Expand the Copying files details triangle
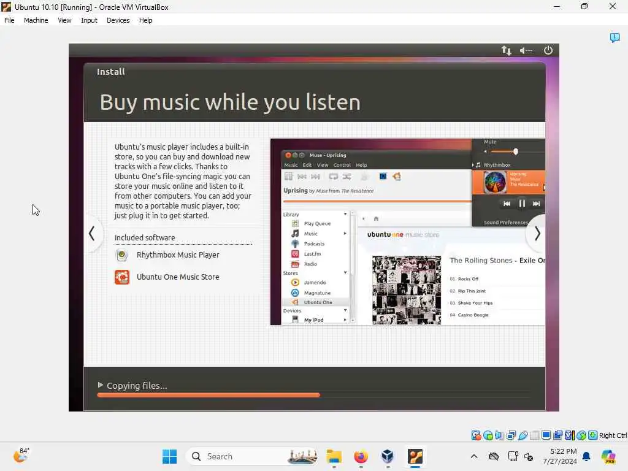The width and height of the screenshot is (628, 471). [100, 385]
